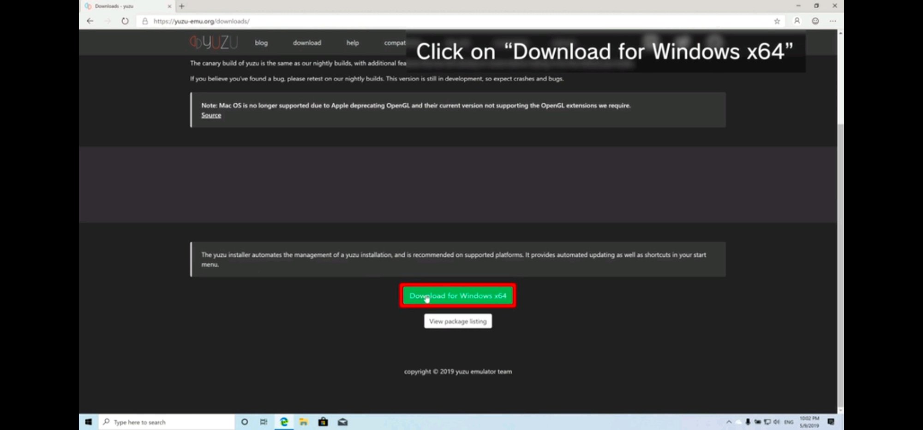This screenshot has width=923, height=430.
Task: Open File Explorer from the taskbar
Action: pyautogui.click(x=303, y=422)
